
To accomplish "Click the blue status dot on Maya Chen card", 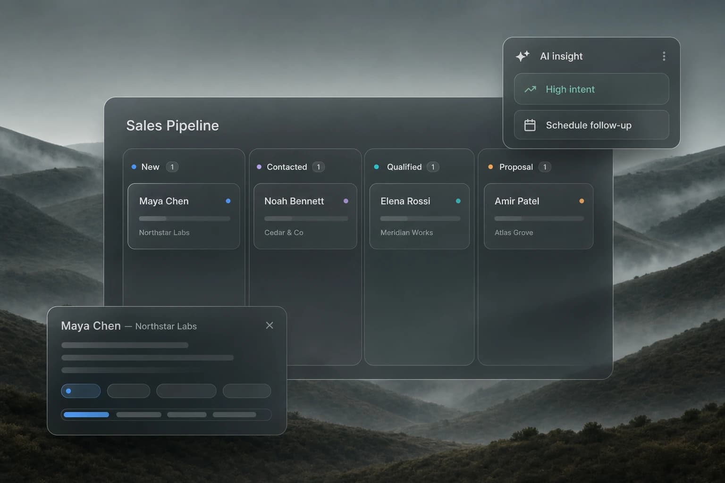I will click(228, 201).
